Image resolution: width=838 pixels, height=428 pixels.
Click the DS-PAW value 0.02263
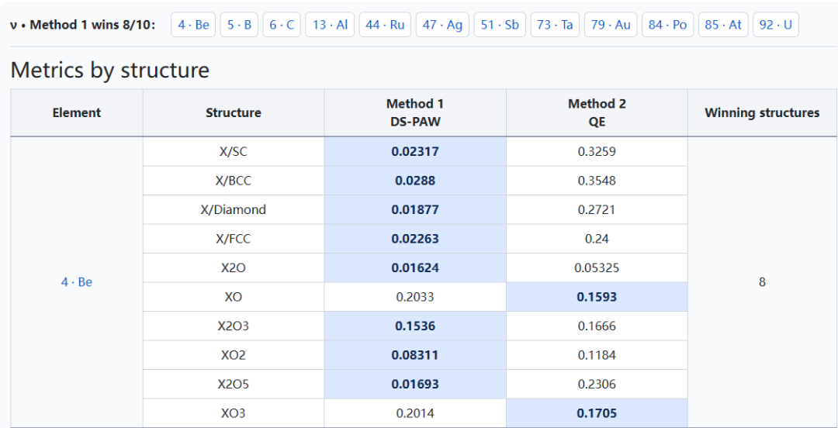coord(414,239)
